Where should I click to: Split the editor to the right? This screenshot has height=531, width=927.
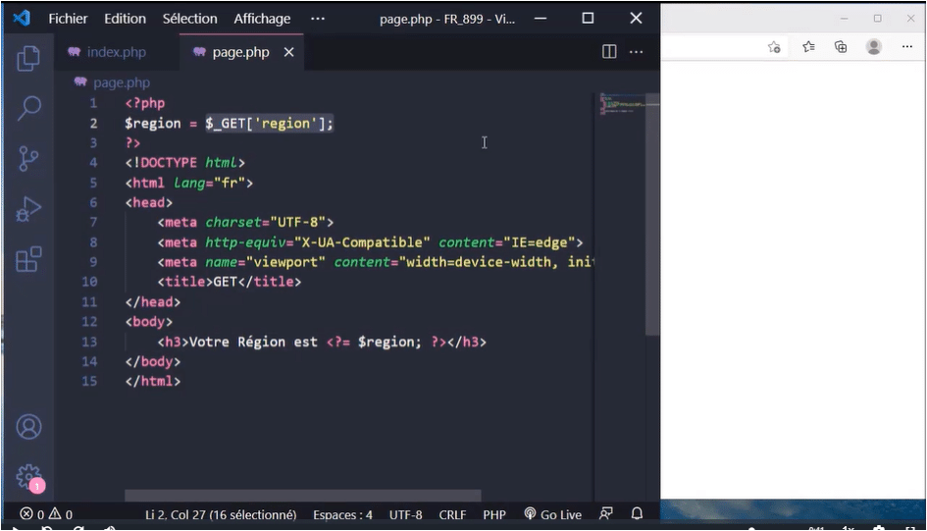click(x=609, y=51)
